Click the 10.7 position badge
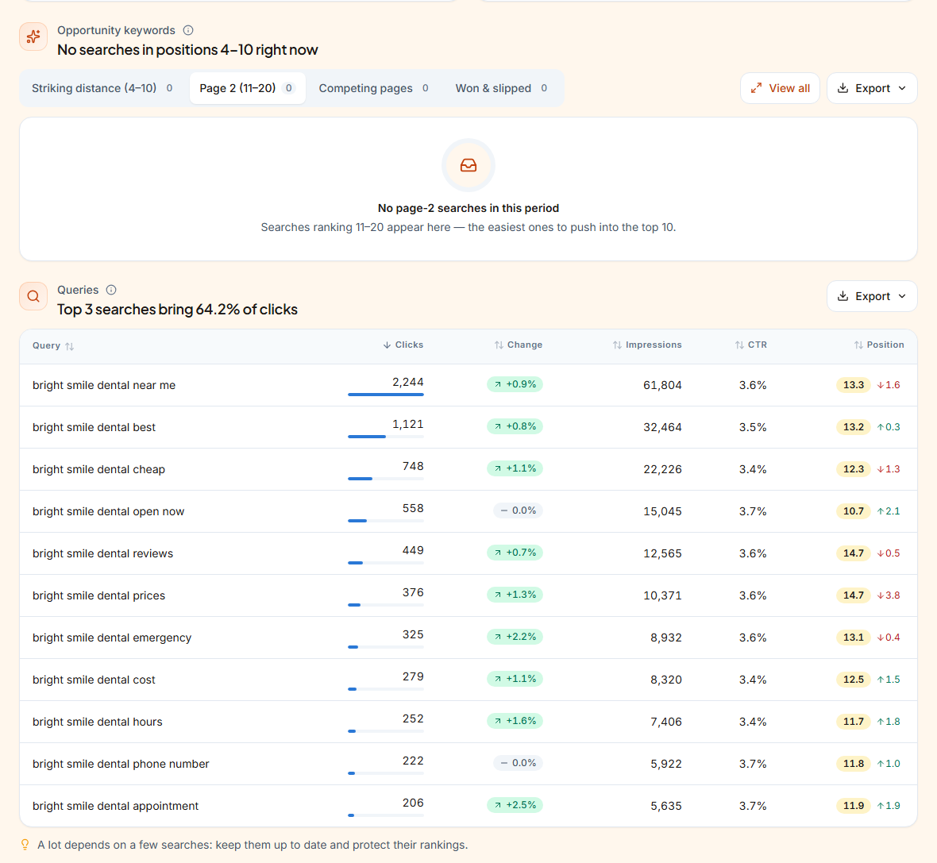The image size is (937, 863). pos(854,511)
